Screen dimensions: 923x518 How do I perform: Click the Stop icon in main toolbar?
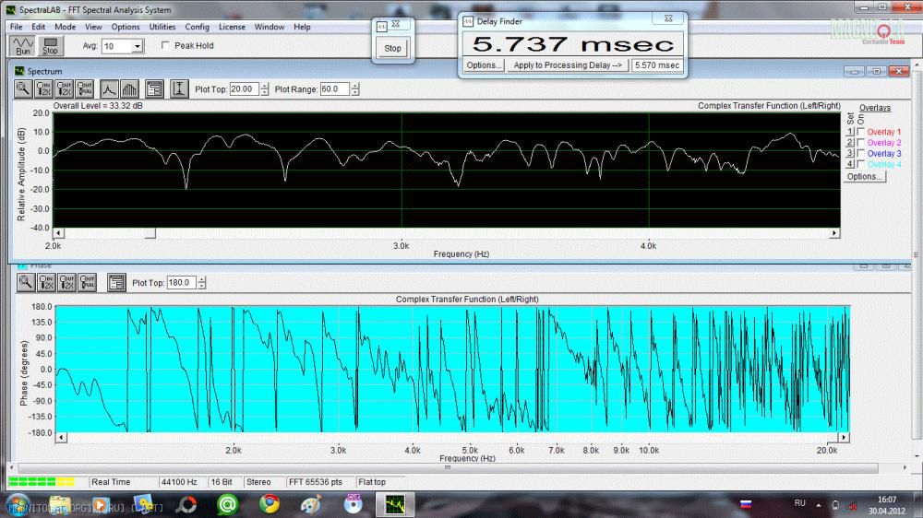50,46
